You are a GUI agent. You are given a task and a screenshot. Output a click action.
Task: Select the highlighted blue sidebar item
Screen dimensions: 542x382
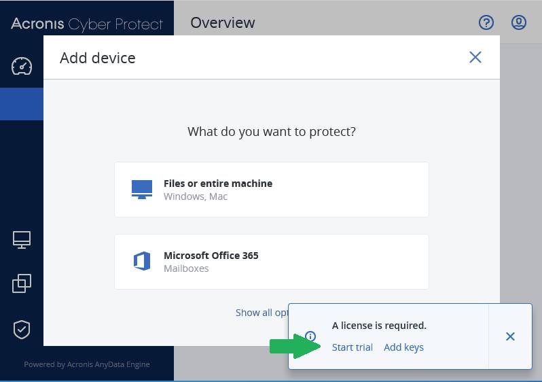pos(22,104)
